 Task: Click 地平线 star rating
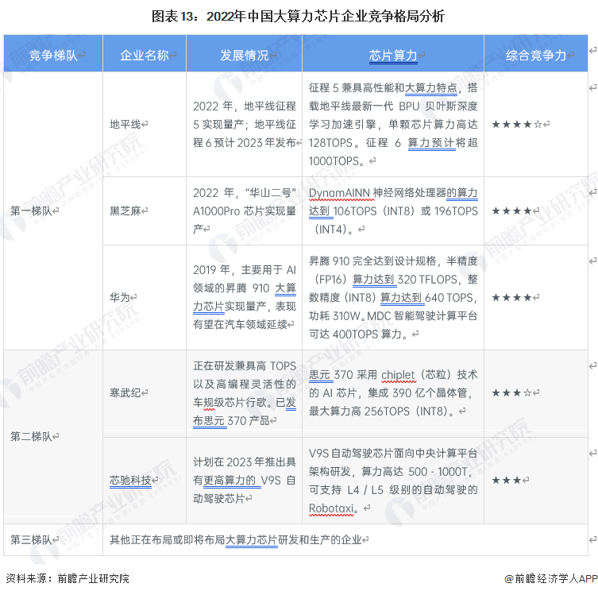tap(517, 125)
